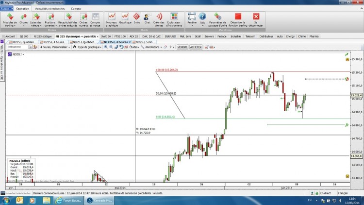Switch to the Actualités et recherches tab
The height and width of the screenshot is (205, 364).
[x=50, y=9]
